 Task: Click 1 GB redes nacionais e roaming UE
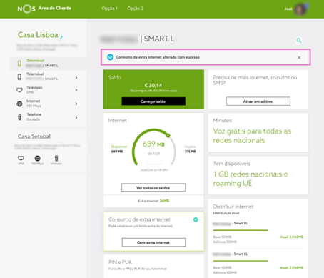[250, 179]
